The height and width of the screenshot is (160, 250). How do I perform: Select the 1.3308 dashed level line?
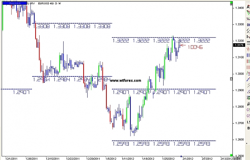point(72,23)
